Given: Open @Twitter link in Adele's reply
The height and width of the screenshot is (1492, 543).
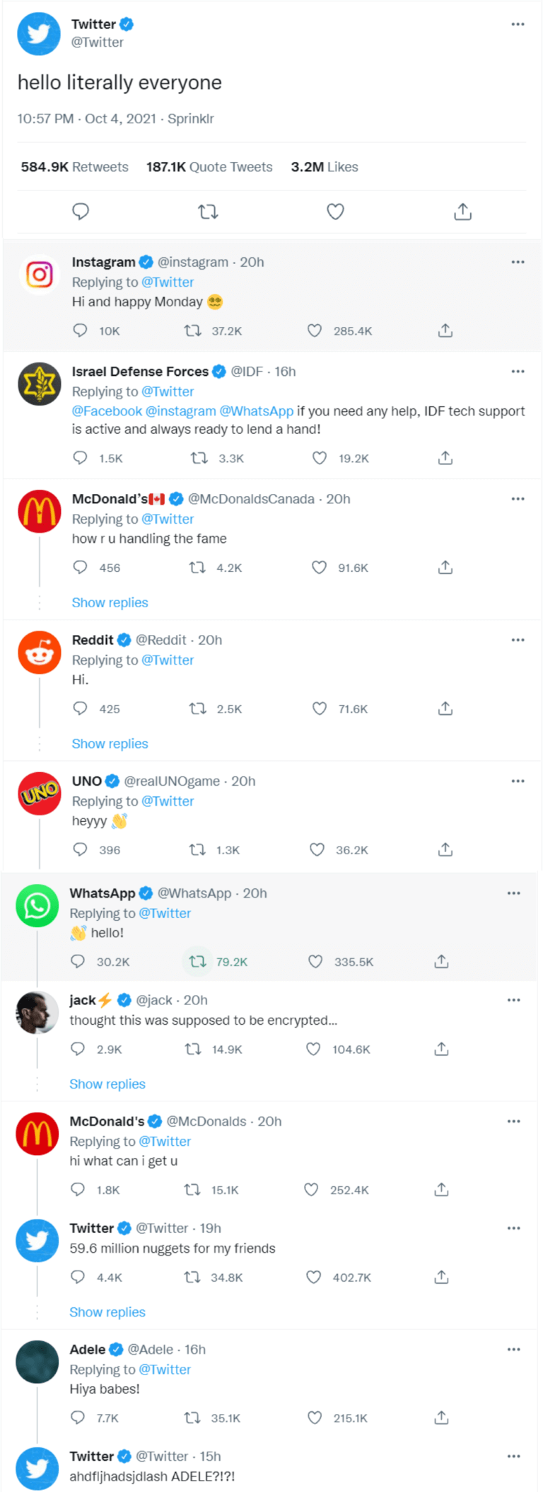Looking at the screenshot, I should click(x=165, y=1370).
